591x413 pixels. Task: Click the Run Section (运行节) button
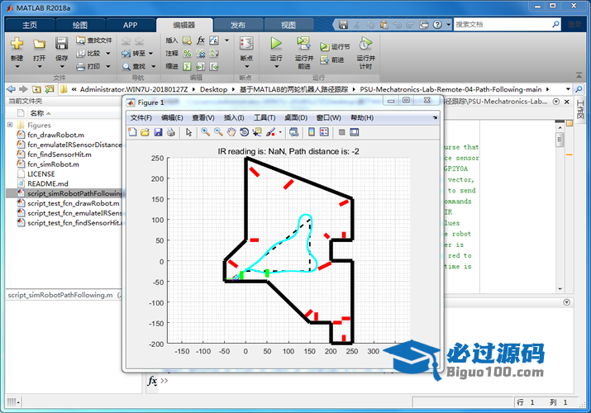point(335,47)
